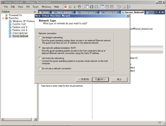Select Fedora core 8 in Favorites
Image resolution: width=166 pixels, height=126 pixels.
20,27
